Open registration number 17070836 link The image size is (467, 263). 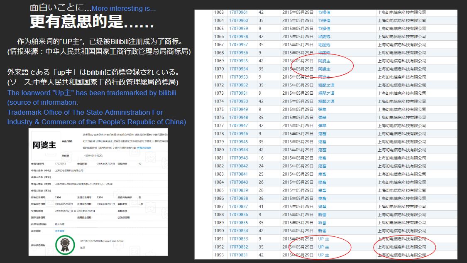[x=238, y=214]
